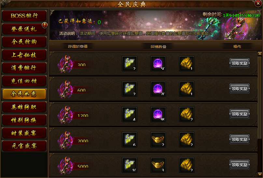Click the scrollbar down arrow

[260, 174]
